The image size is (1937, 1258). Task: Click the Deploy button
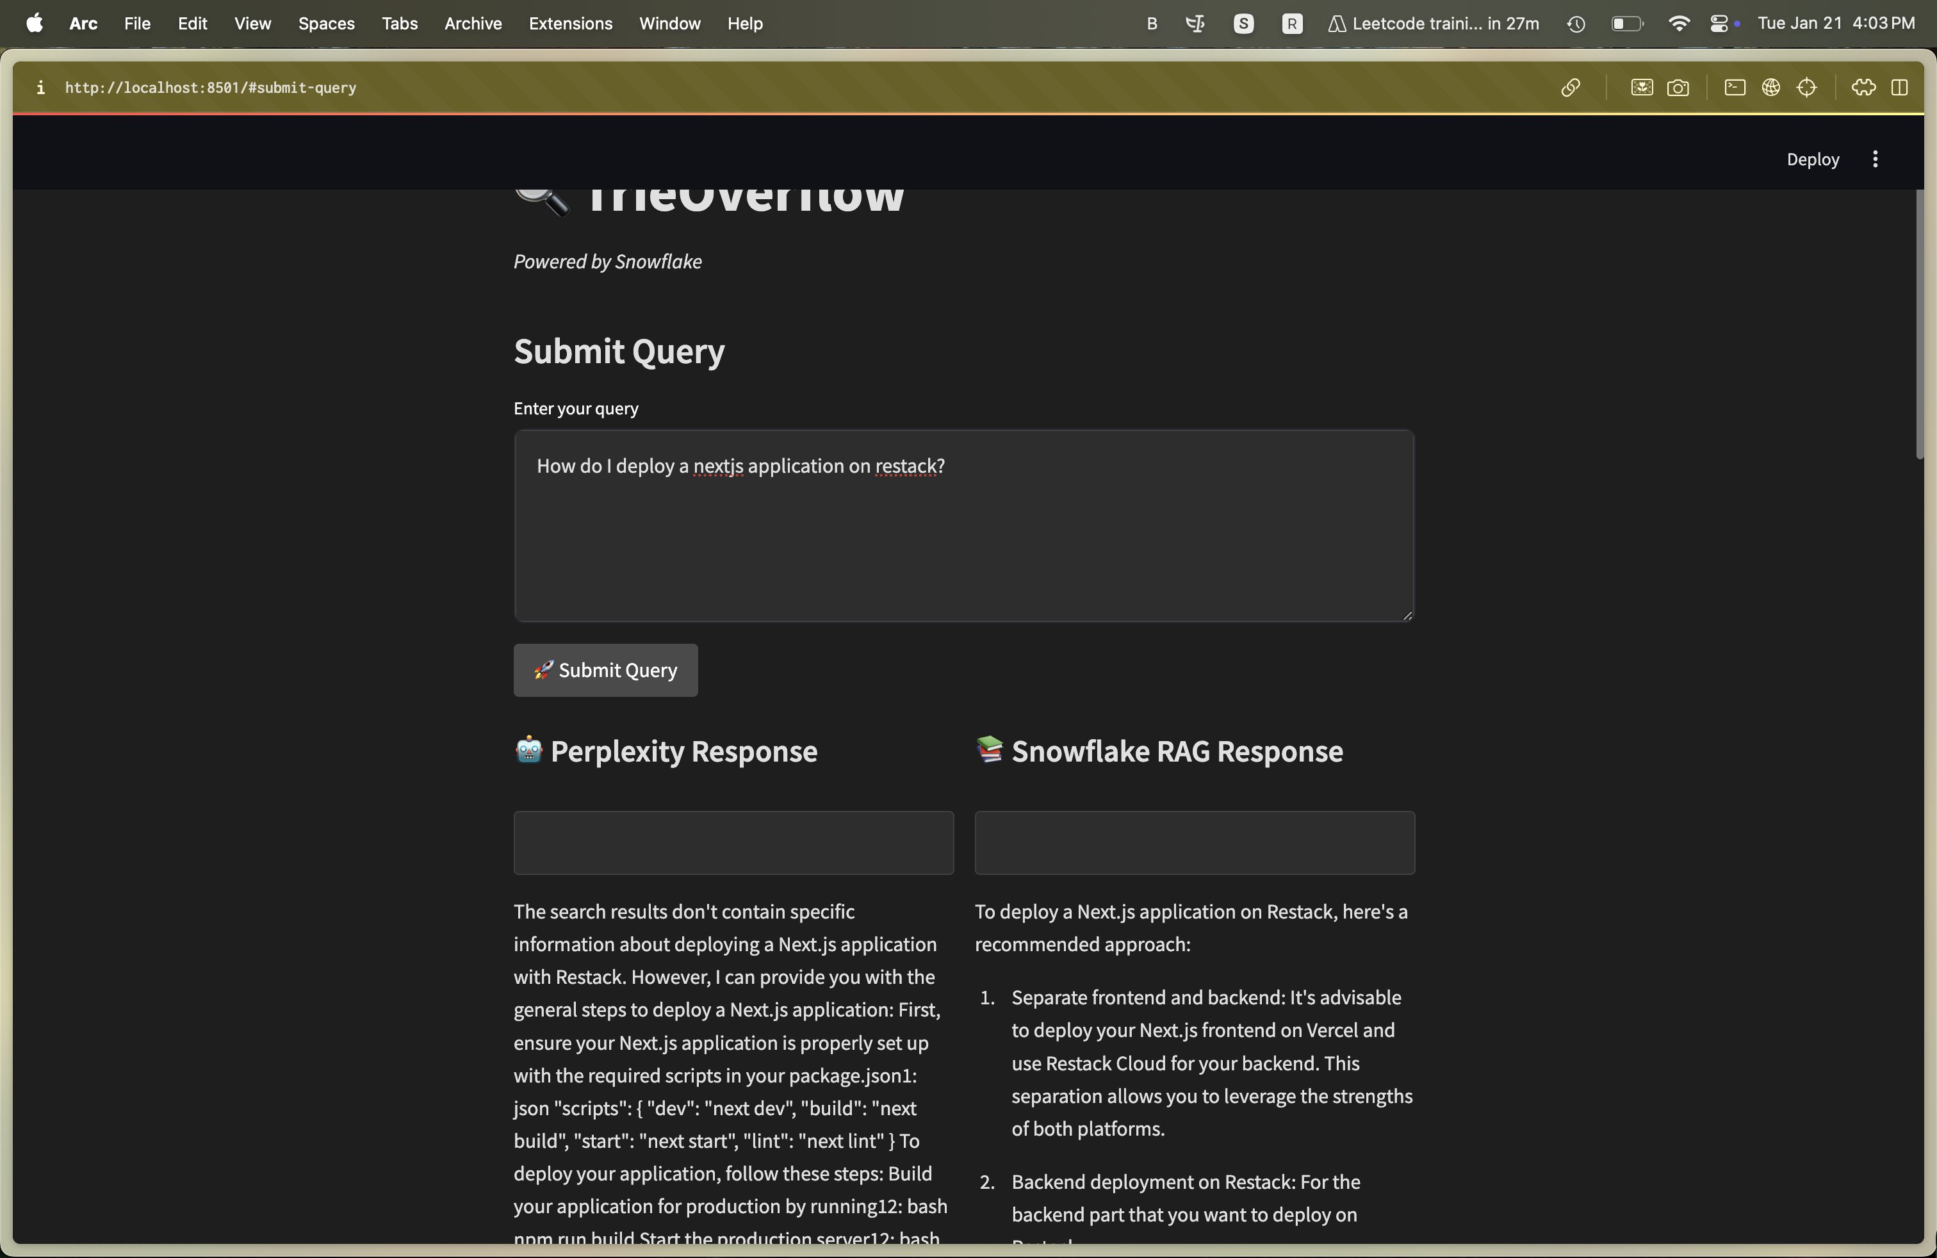1813,159
